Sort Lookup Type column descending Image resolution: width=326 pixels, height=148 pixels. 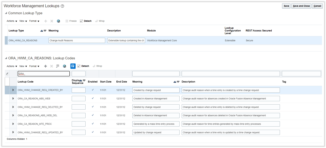coord(45,31)
